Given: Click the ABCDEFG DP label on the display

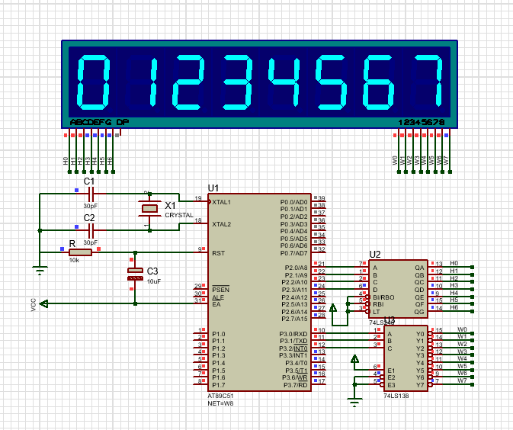Looking at the screenshot, I should click(x=99, y=123).
